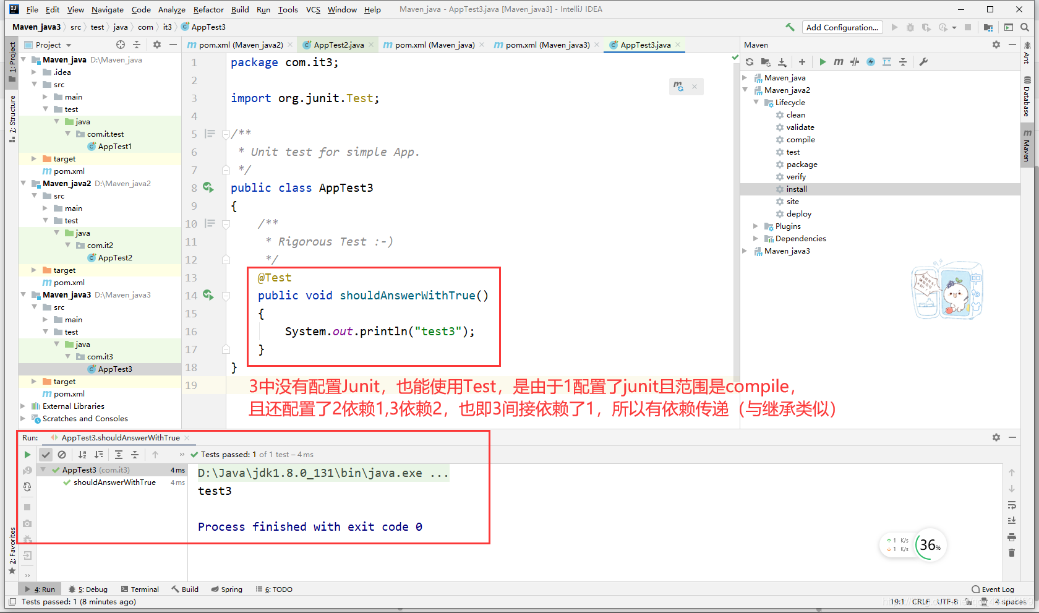Show Maven dependencies diagram

pyautogui.click(x=887, y=62)
